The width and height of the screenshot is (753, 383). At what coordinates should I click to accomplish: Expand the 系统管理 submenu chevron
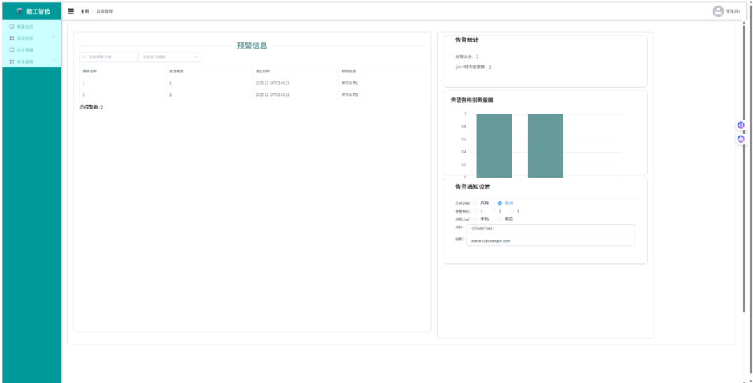pos(53,61)
